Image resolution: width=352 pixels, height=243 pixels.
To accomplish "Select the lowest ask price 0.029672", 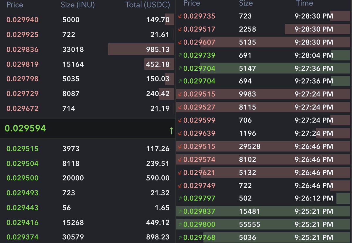I will click(22, 108).
